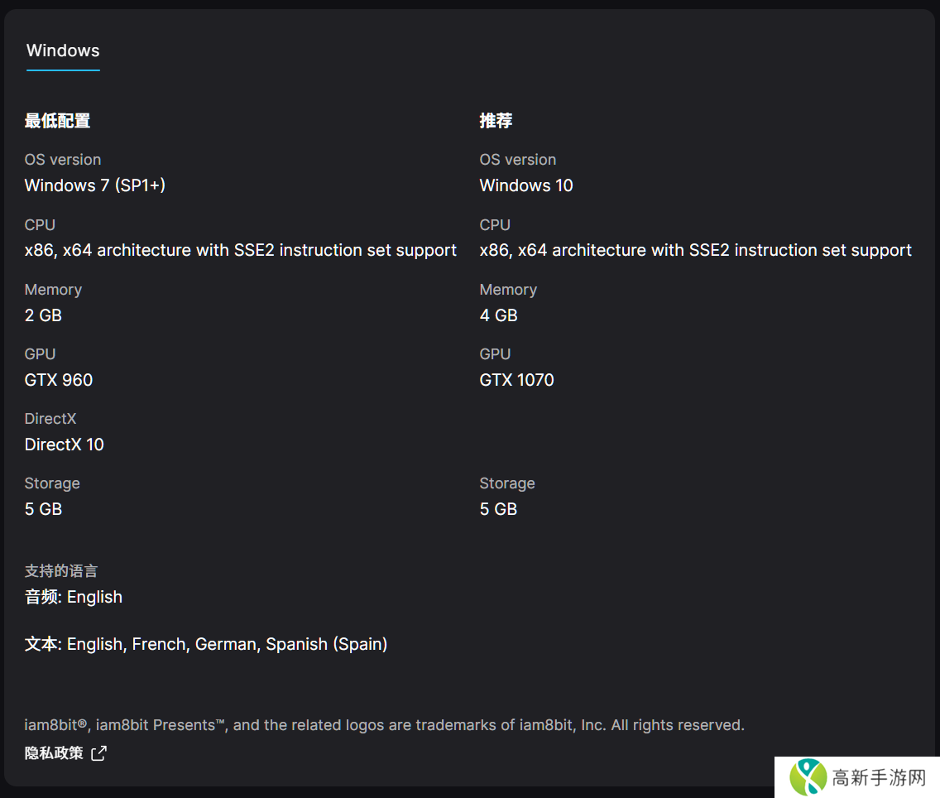Click the 文本 languages list line
The height and width of the screenshot is (798, 940).
point(206,644)
